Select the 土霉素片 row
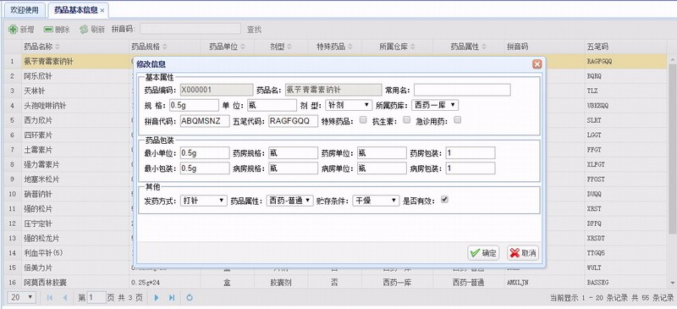Image resolution: width=677 pixels, height=309 pixels. (335, 150)
